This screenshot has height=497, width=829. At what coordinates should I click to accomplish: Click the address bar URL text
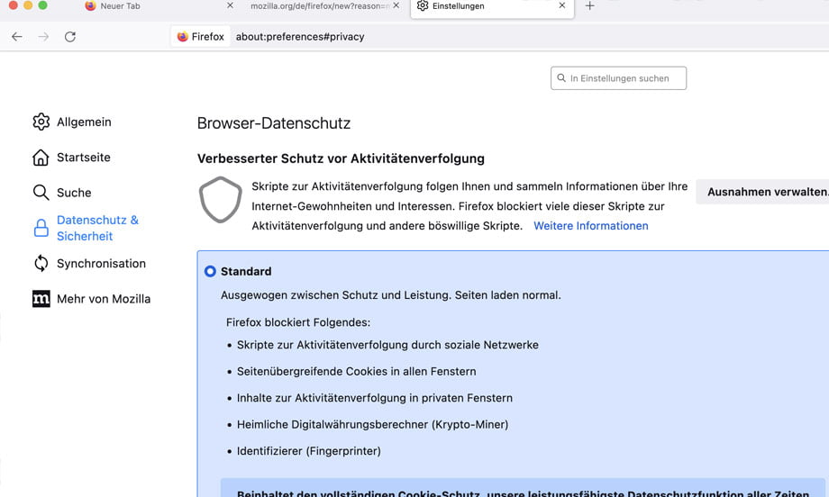[x=300, y=37]
